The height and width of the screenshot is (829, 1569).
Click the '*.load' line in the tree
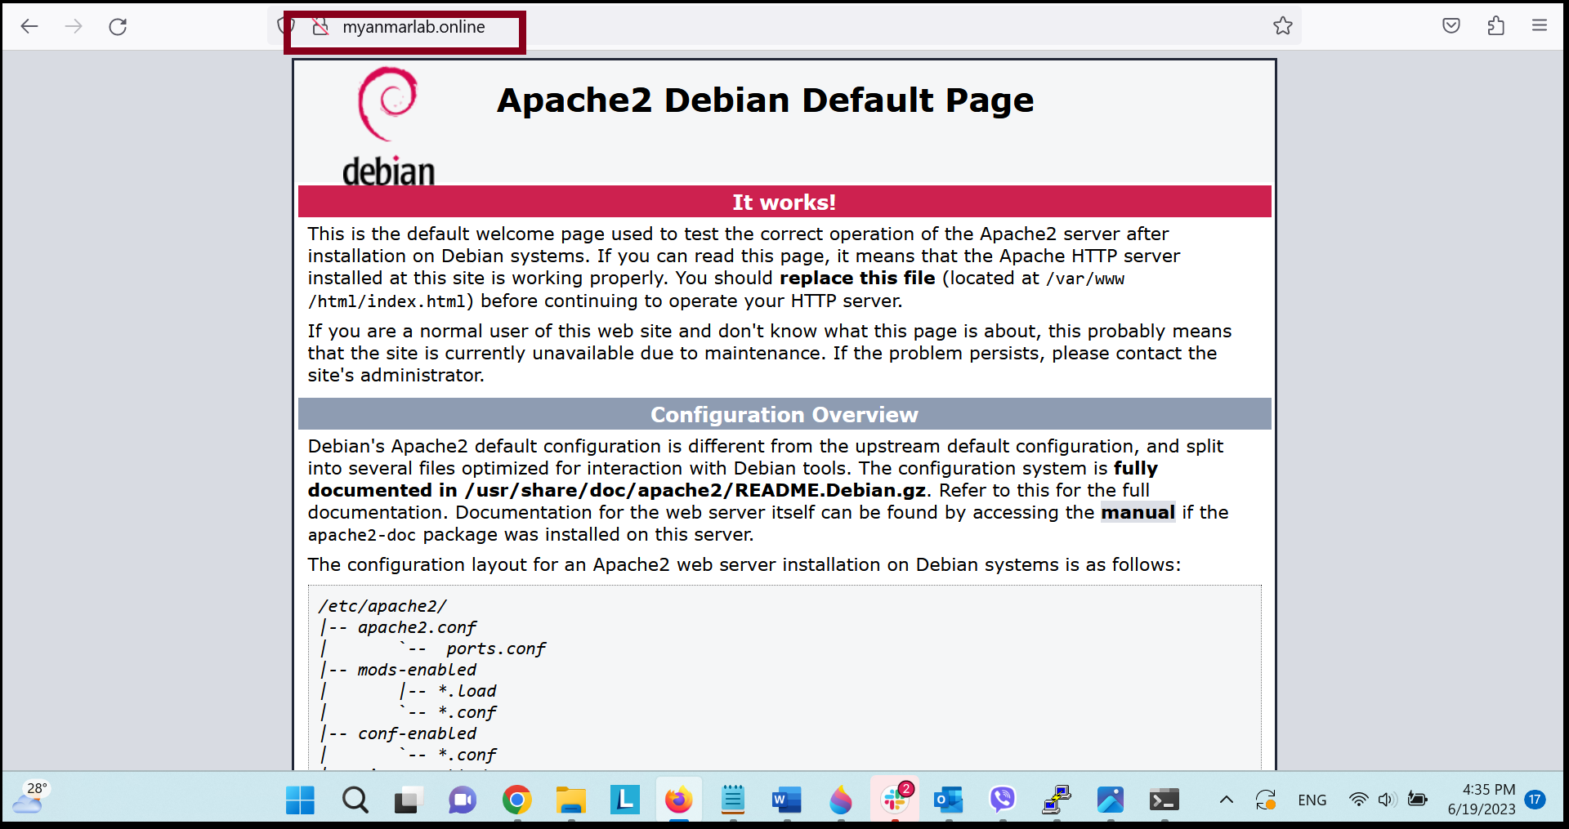(467, 691)
